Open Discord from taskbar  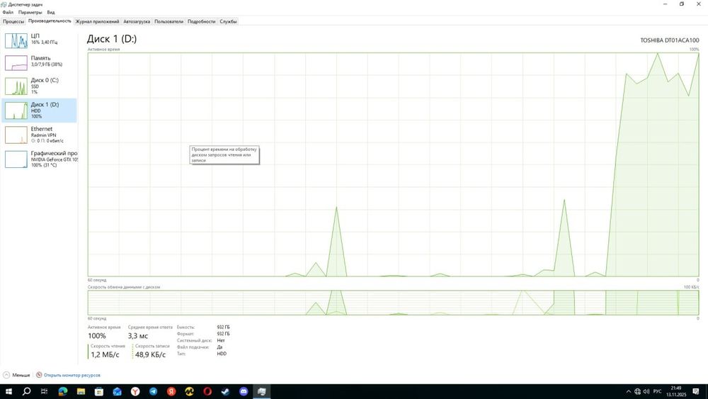point(244,391)
